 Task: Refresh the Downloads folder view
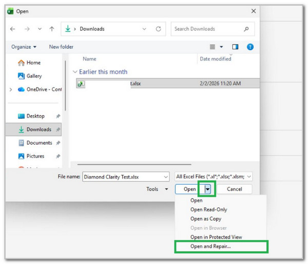pos(158,29)
